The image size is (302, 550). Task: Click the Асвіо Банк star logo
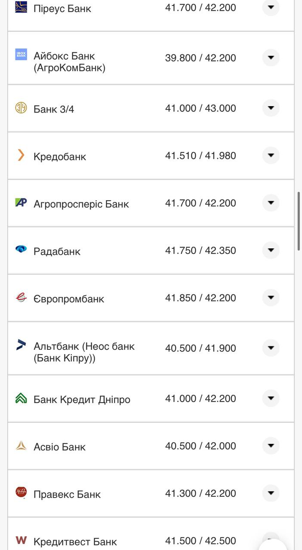(21, 446)
